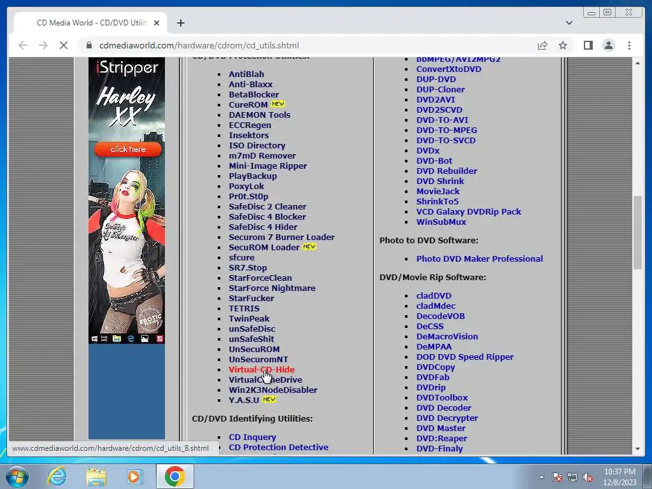Click the vertical scrollbar thumb
Image resolution: width=652 pixels, height=489 pixels.
tap(637, 232)
